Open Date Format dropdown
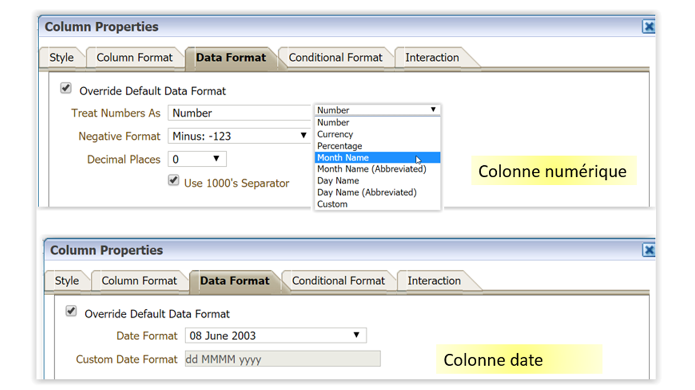The width and height of the screenshot is (695, 390). [x=276, y=335]
